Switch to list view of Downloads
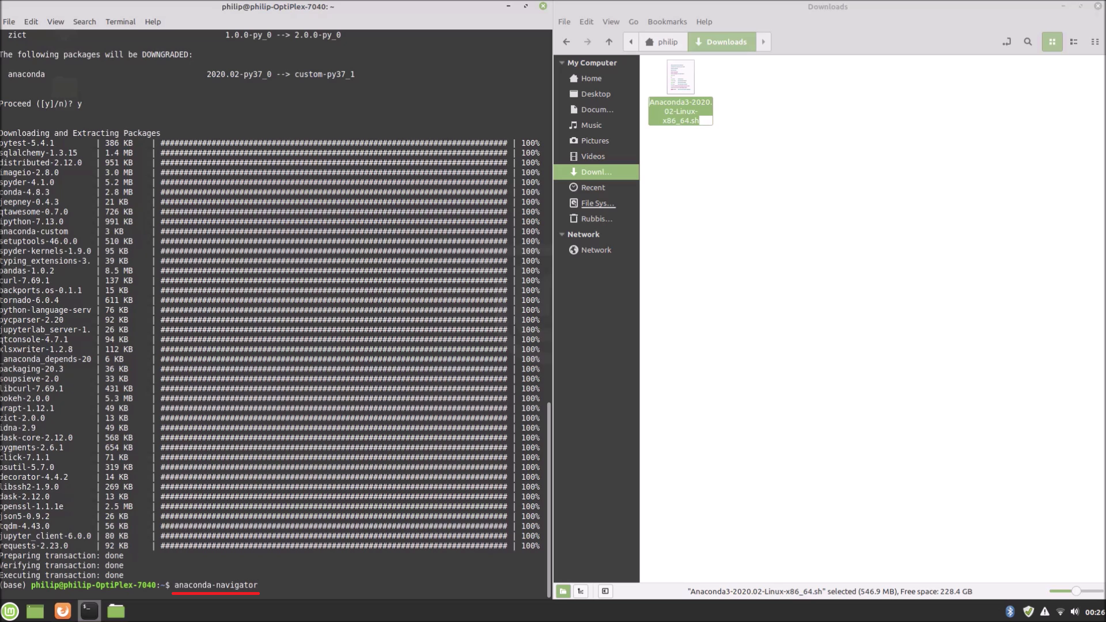This screenshot has width=1106, height=622. pos(1073,41)
